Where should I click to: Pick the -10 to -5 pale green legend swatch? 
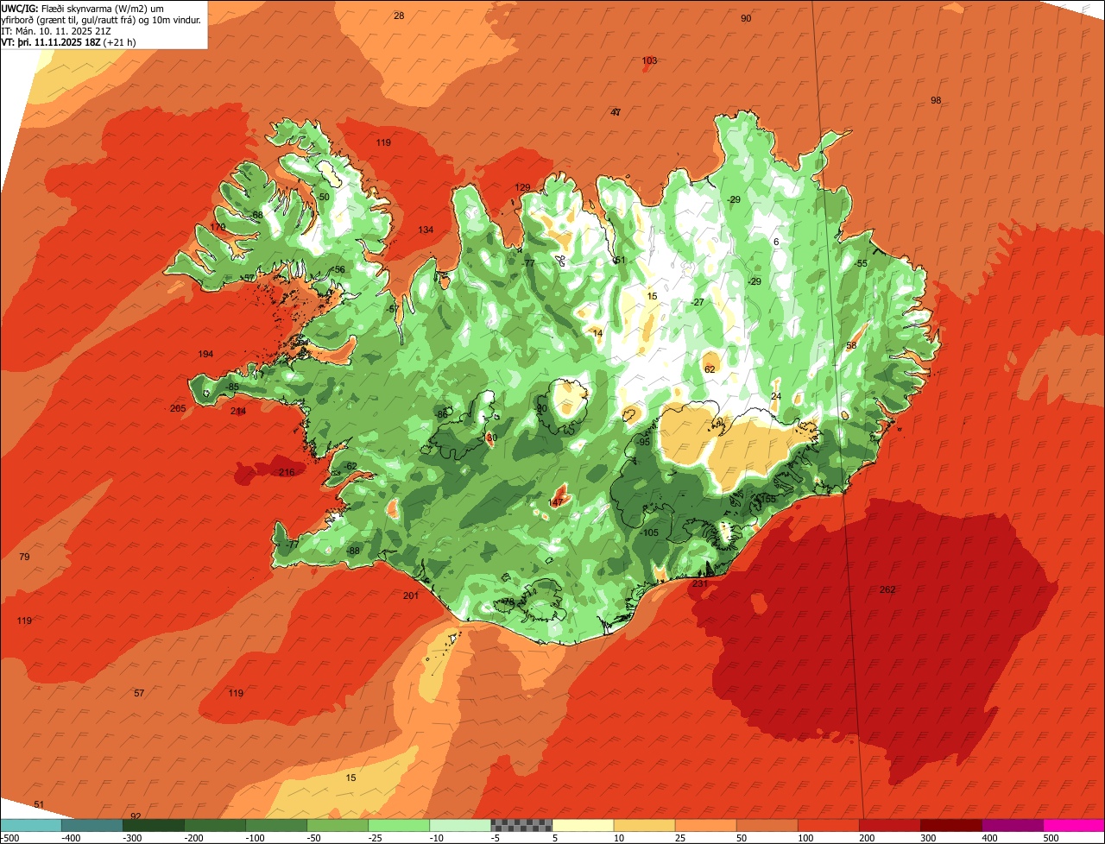[x=459, y=825]
